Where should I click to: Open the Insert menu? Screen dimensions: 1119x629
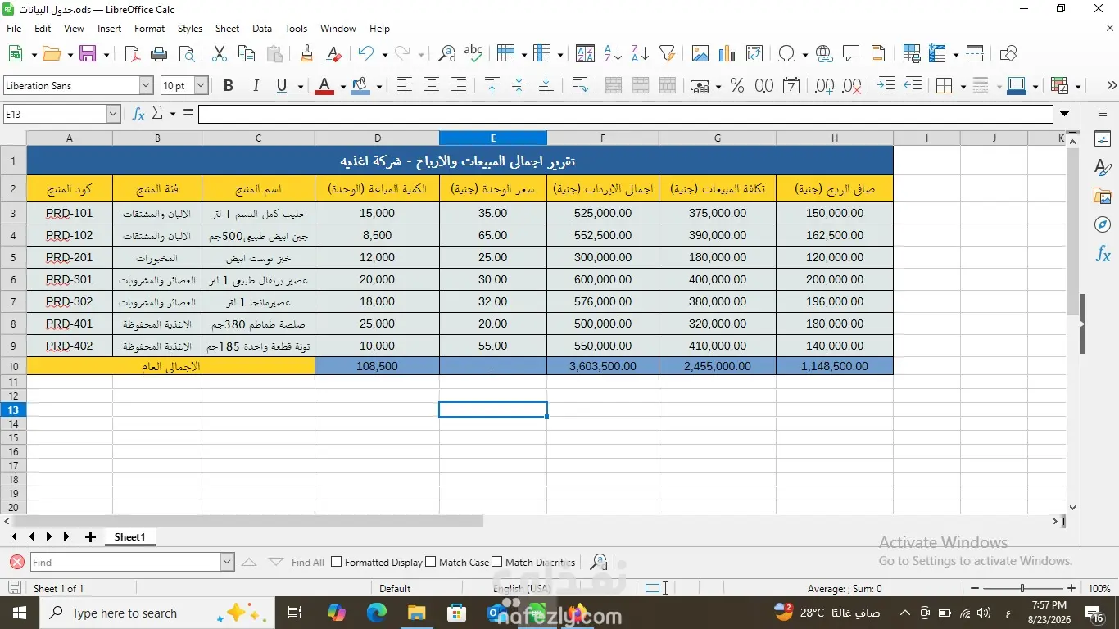[x=109, y=29]
